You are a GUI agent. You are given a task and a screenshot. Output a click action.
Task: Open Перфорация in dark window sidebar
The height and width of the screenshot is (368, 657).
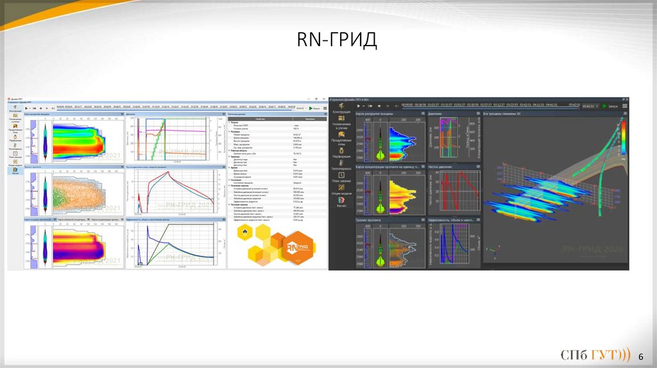tap(341, 153)
